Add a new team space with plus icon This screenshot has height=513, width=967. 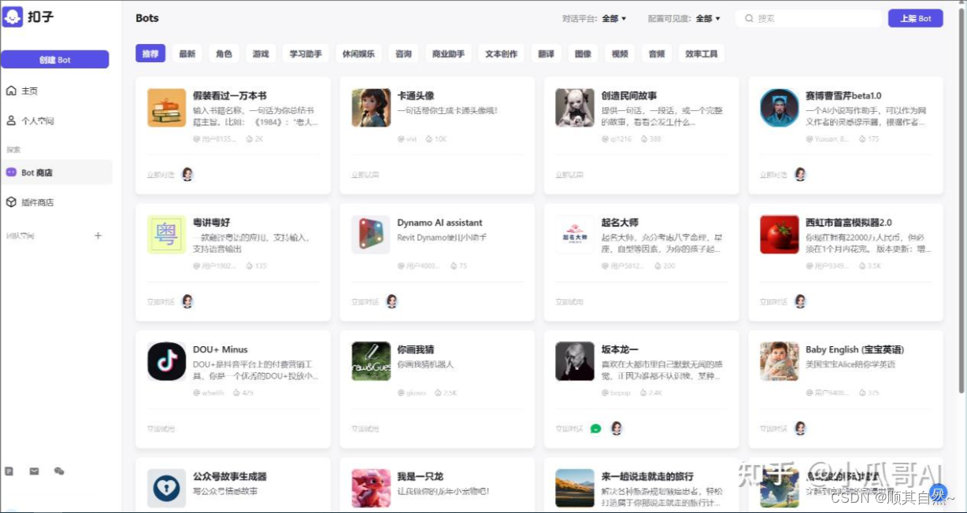click(x=98, y=235)
